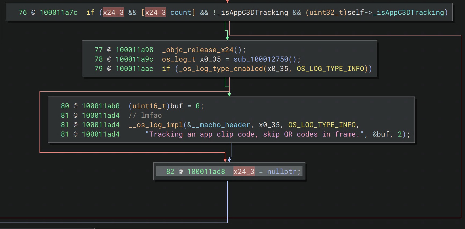The height and width of the screenshot is (229, 465).
Task: Click the (uint32_t) cast on line 76
Action: 326,12
